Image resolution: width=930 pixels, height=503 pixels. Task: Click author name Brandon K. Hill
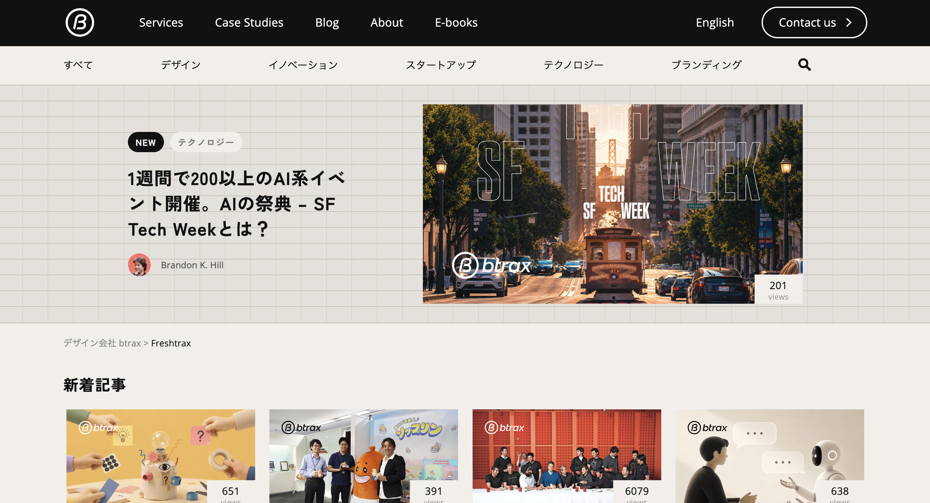[192, 265]
